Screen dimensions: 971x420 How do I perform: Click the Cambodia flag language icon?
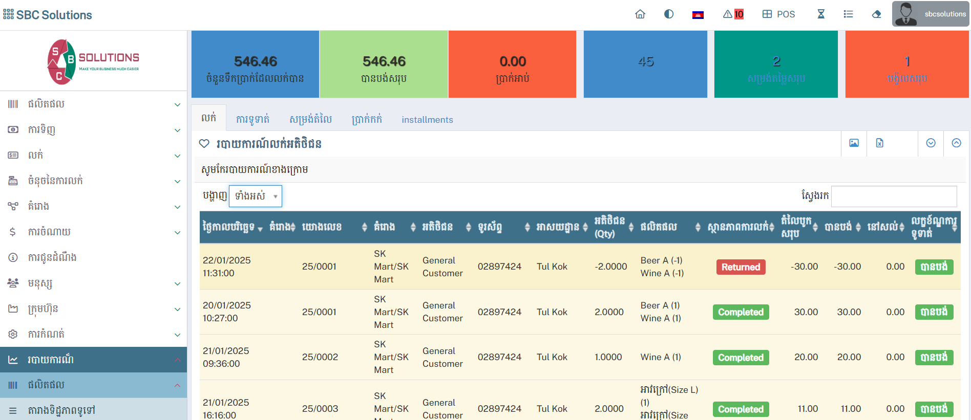pyautogui.click(x=698, y=15)
